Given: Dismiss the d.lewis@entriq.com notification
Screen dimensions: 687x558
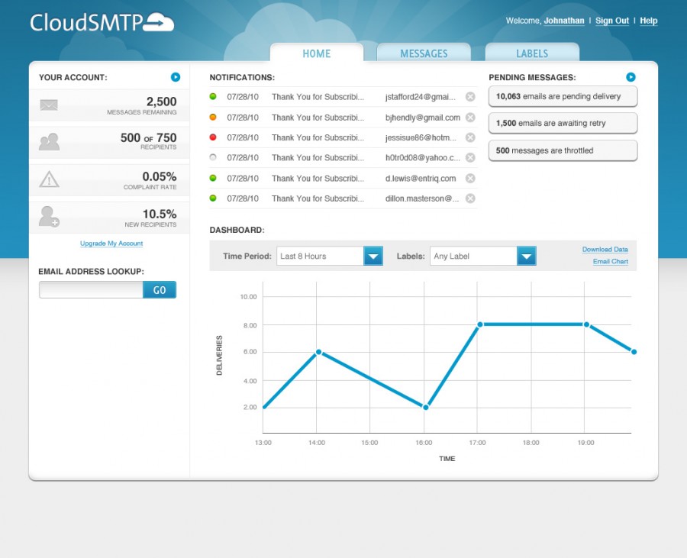Looking at the screenshot, I should [470, 179].
